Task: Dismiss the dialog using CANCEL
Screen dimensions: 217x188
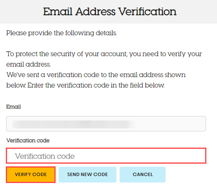Action: [142, 174]
